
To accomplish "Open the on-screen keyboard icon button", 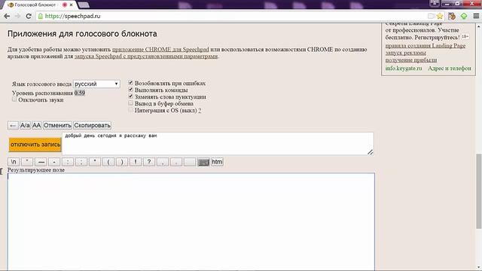I will point(203,162).
